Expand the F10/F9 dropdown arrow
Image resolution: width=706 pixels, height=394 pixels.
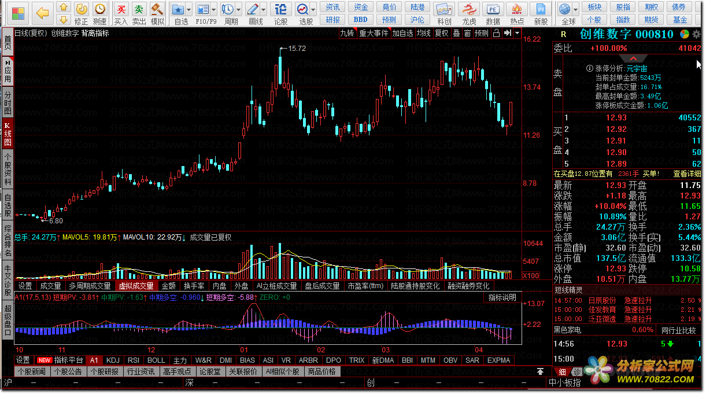tap(214, 10)
